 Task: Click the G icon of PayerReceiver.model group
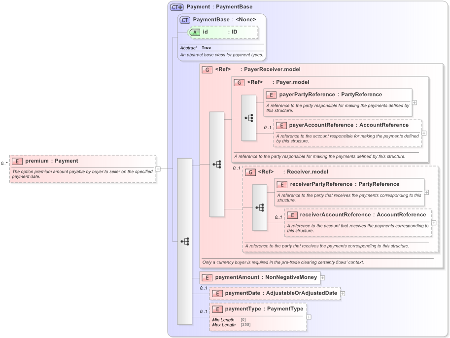tap(207, 69)
